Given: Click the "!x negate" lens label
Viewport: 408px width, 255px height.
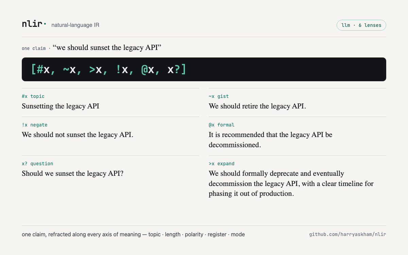Looking at the screenshot, I should (35, 125).
